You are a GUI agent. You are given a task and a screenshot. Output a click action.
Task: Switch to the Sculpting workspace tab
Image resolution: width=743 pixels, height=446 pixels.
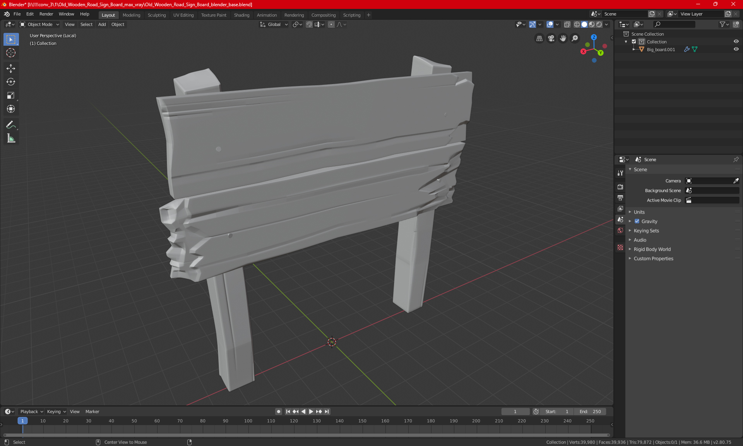[156, 15]
